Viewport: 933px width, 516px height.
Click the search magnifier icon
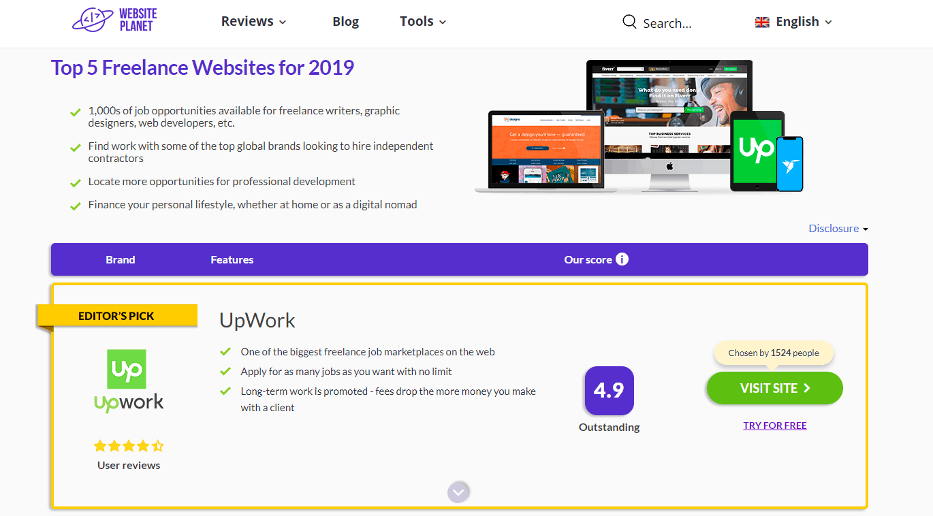pos(629,22)
